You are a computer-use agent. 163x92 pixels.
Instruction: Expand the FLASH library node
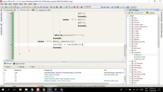(x=130, y=44)
